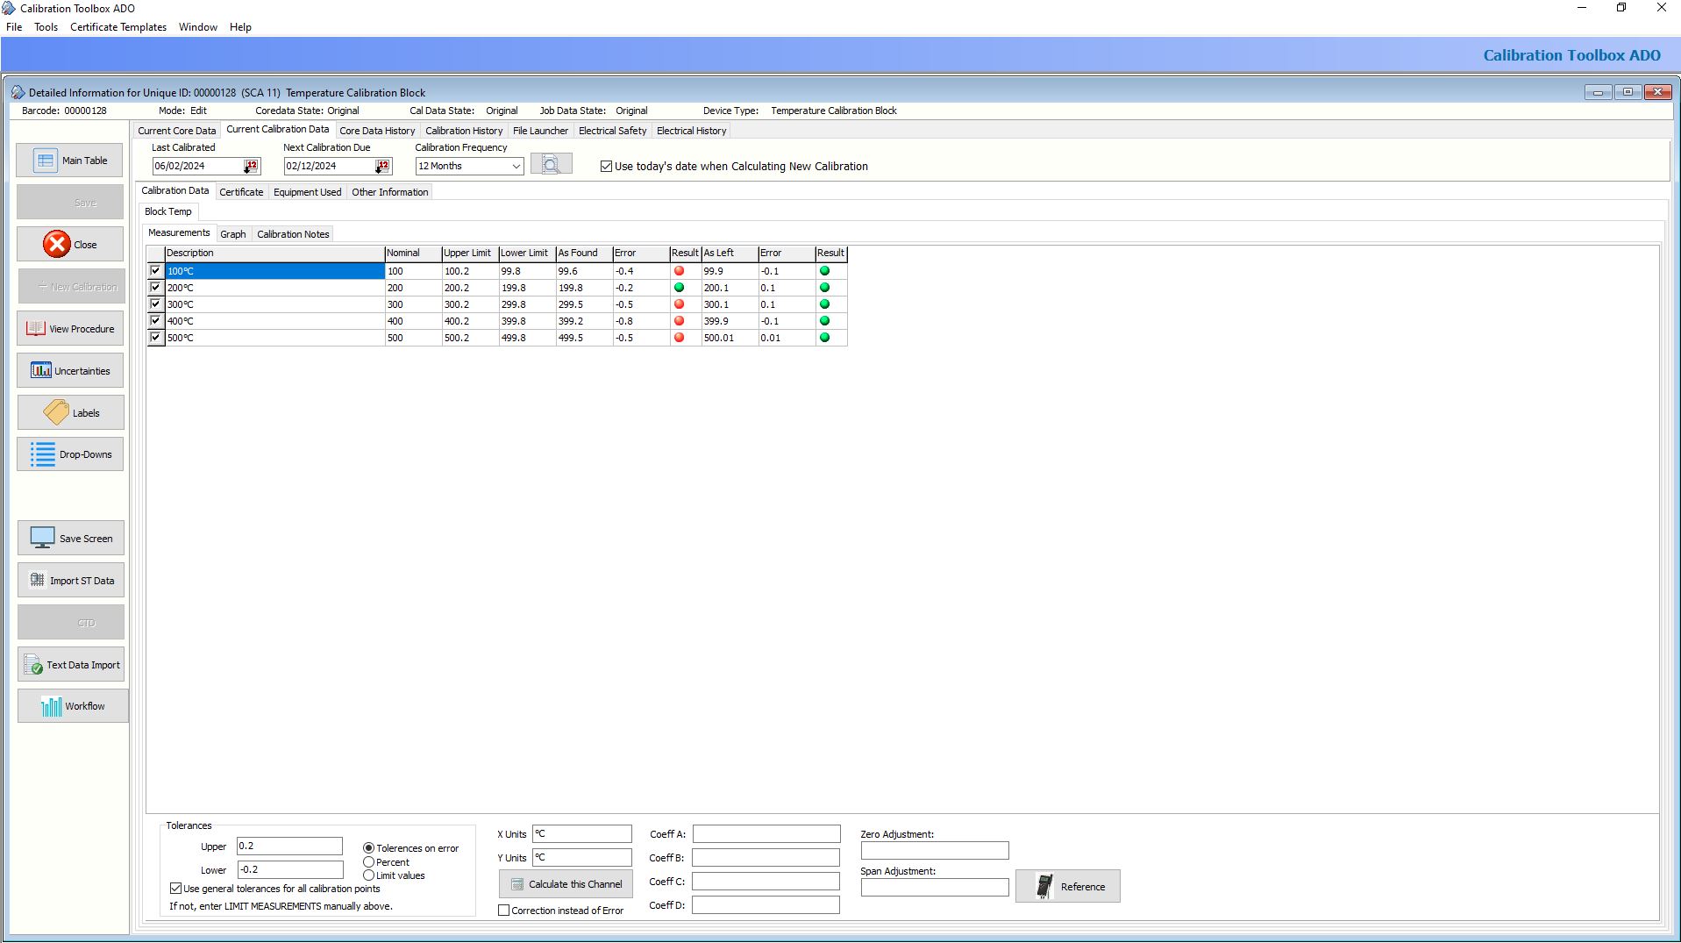Uncheck the 400°C measurement row
Screen dimensions: 1681x943
(x=155, y=321)
